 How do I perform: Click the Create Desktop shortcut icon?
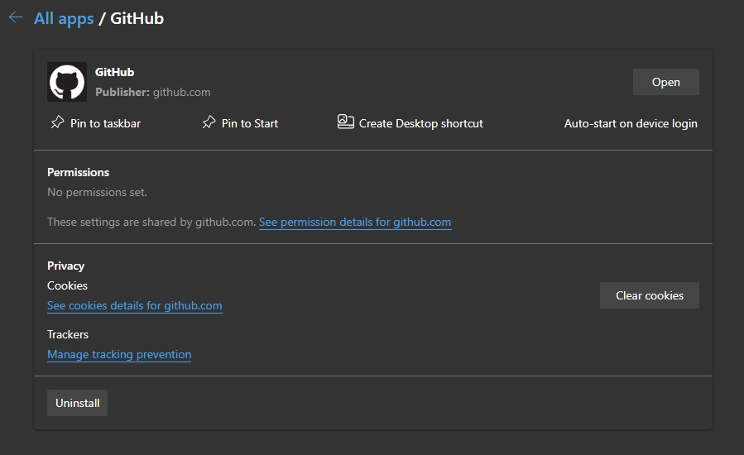click(x=346, y=122)
